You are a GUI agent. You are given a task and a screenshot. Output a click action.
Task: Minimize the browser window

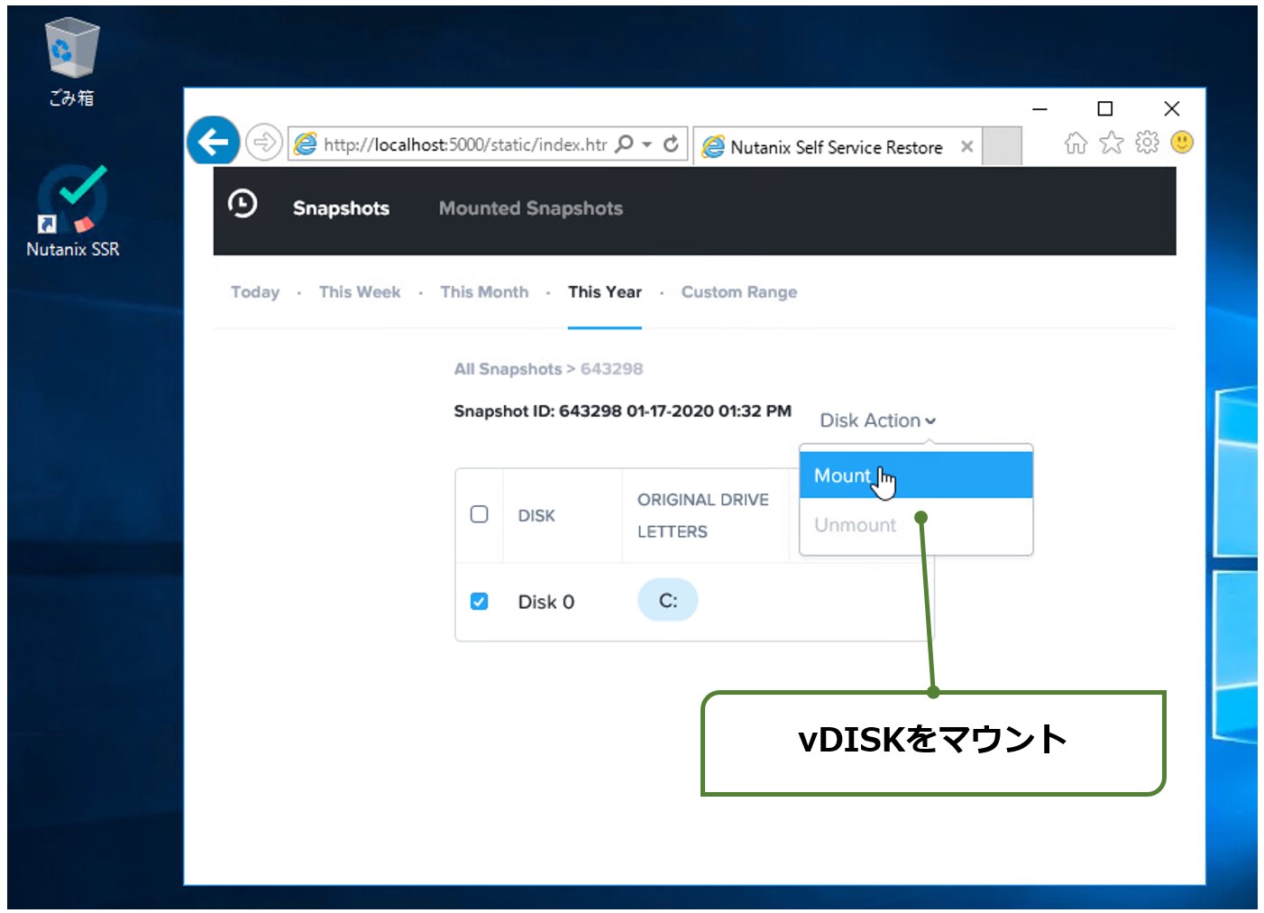tap(1040, 108)
